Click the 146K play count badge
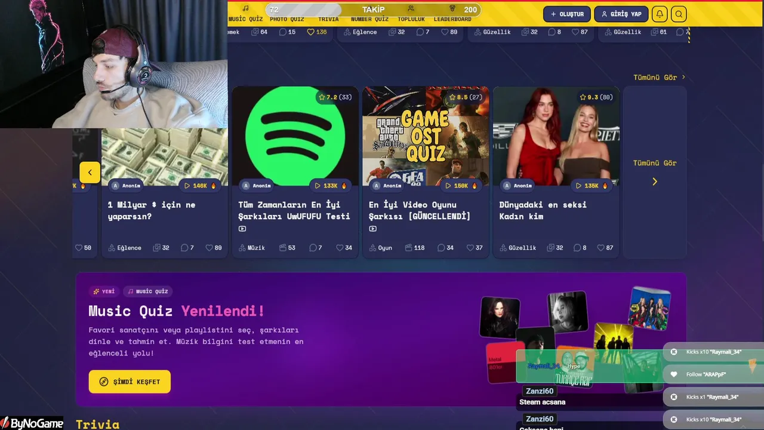The image size is (764, 430). coord(200,186)
